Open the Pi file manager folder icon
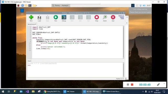The width and height of the screenshot is (168, 94). coord(26,5)
